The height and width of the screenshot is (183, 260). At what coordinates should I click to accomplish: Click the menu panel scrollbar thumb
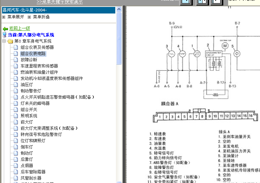119,38
